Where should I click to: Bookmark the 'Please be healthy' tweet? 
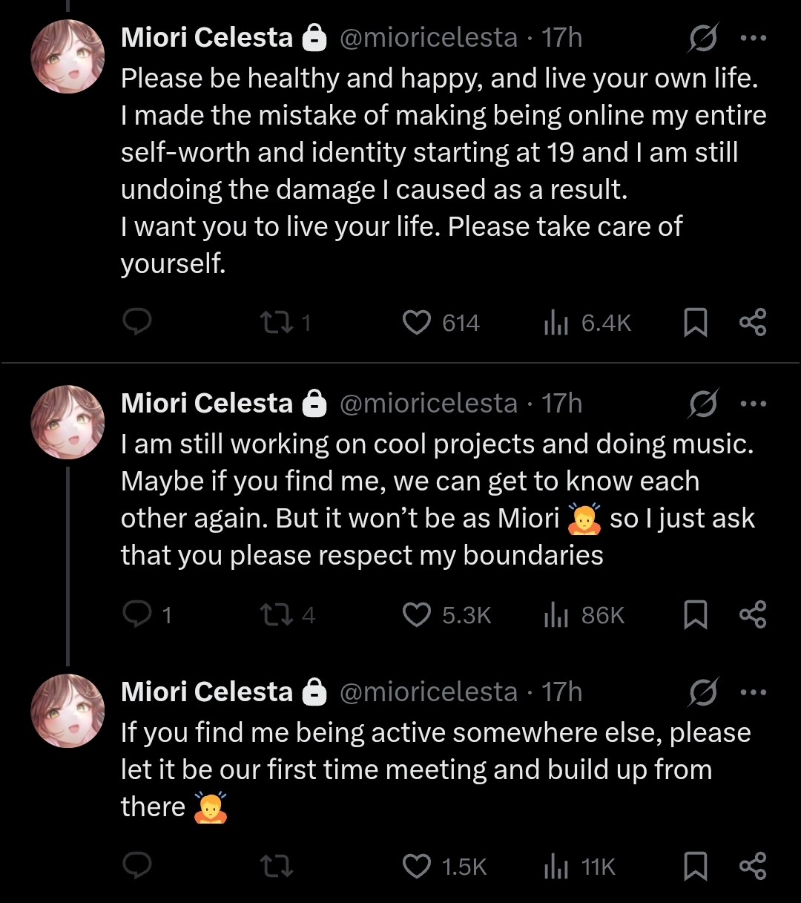pos(695,323)
